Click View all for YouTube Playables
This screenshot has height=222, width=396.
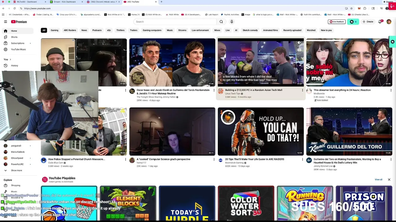(378, 179)
